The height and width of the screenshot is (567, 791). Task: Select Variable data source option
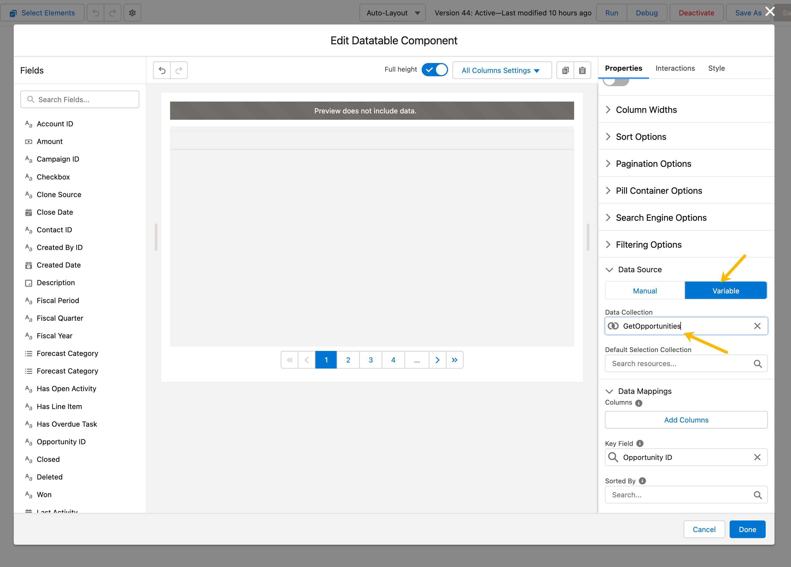pos(725,290)
